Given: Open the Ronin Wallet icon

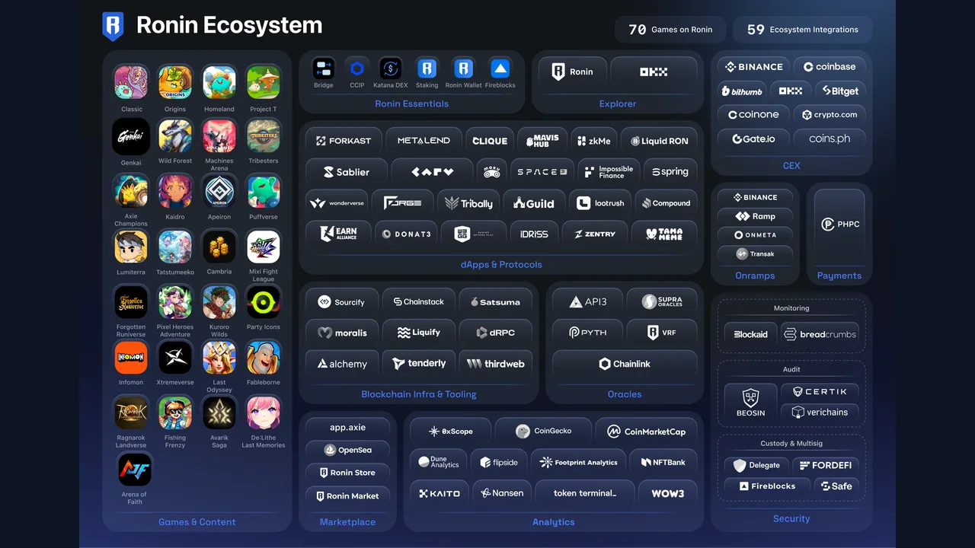Looking at the screenshot, I should 464,68.
